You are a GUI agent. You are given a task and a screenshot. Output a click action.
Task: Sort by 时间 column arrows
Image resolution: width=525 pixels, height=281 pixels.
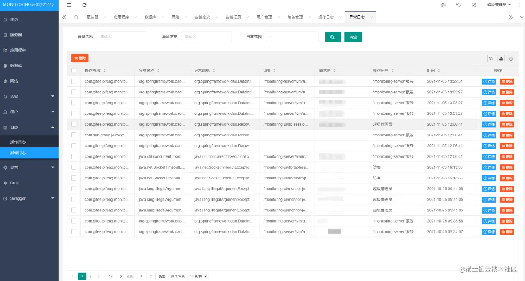(x=439, y=71)
